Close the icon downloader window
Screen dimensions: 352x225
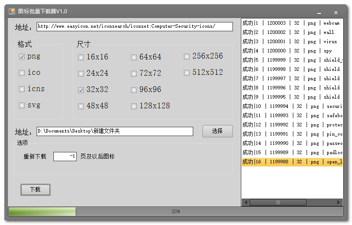click(x=336, y=13)
